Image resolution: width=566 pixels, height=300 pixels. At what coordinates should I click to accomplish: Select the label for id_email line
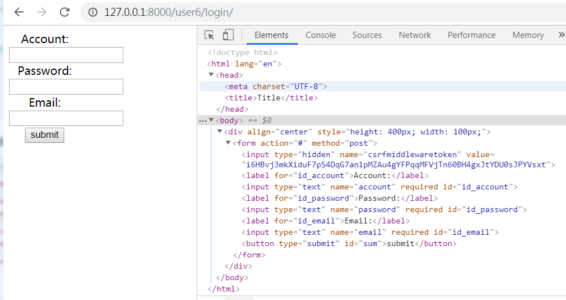tap(326, 221)
